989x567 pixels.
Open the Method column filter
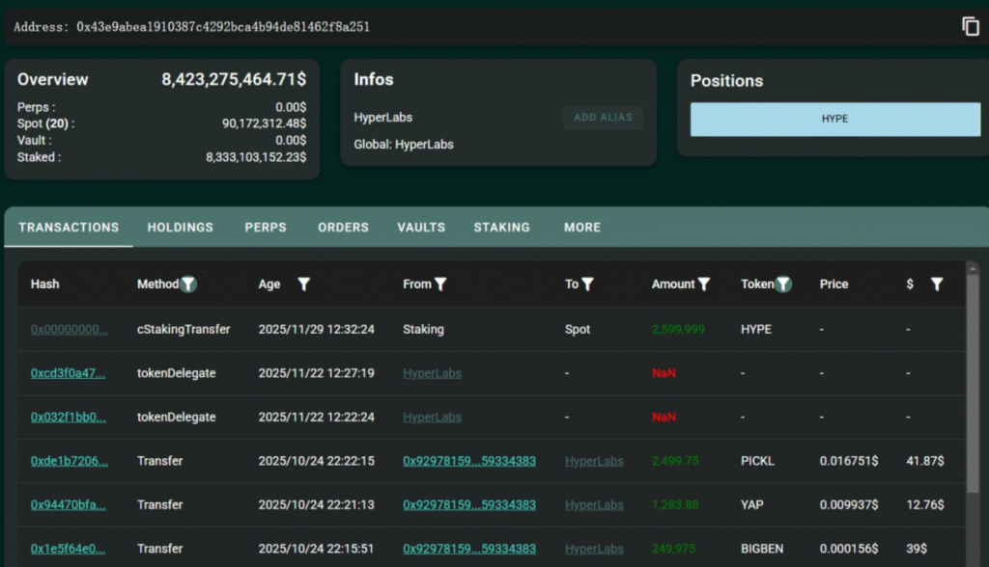(189, 284)
